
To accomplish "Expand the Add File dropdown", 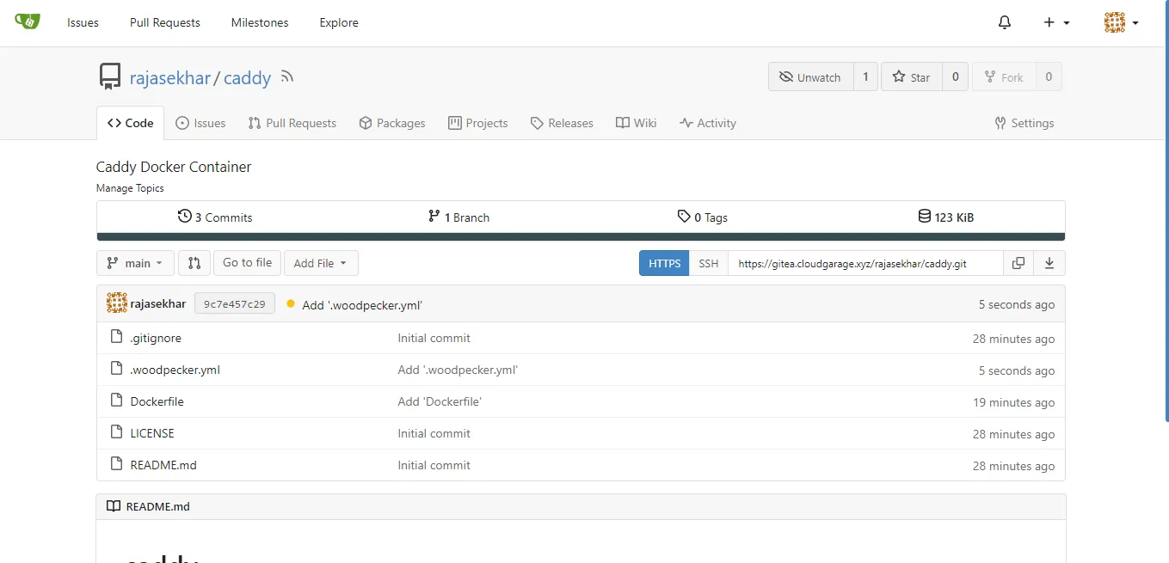I will pyautogui.click(x=320, y=263).
